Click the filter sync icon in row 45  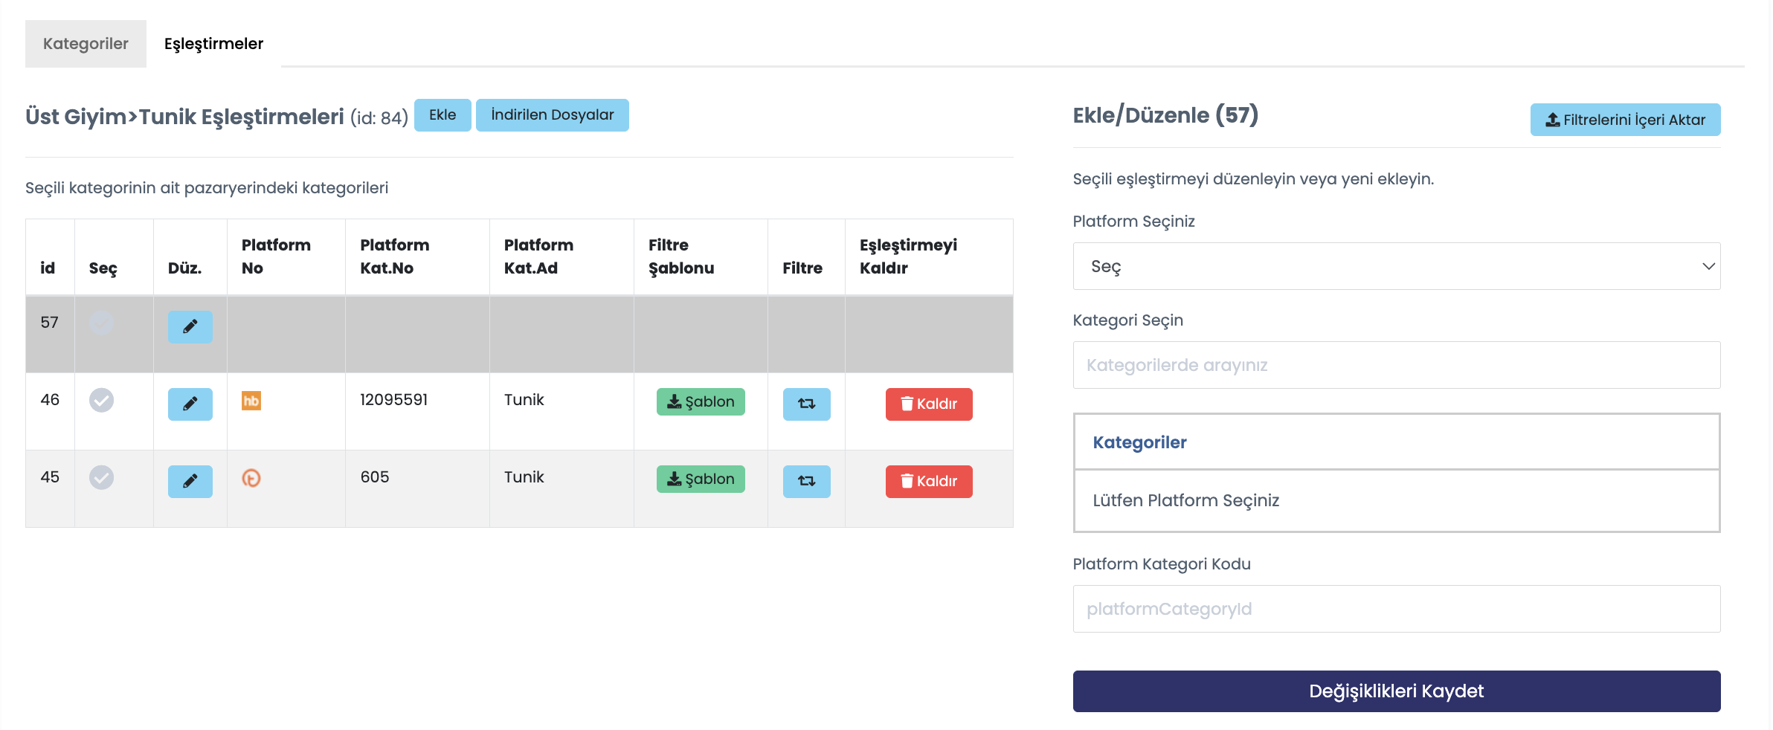pyautogui.click(x=806, y=481)
